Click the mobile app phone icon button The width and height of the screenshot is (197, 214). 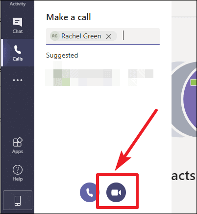[18, 200]
